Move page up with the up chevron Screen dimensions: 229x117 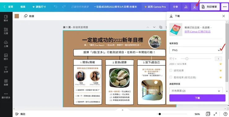[148, 27]
